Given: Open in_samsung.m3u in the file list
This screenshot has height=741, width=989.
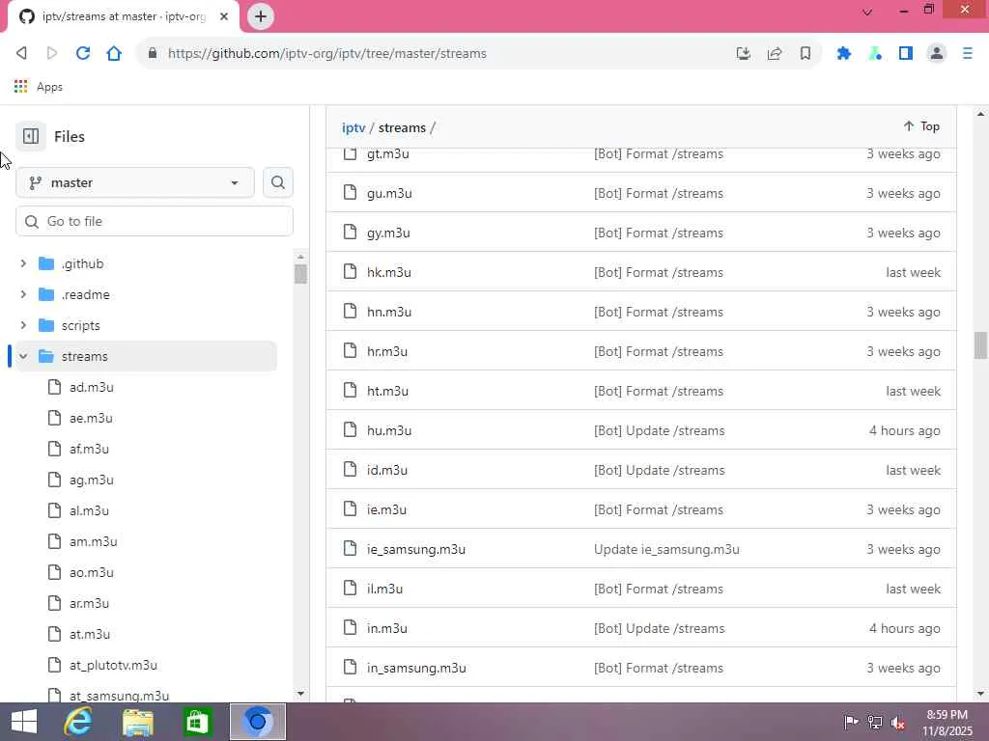Looking at the screenshot, I should point(416,668).
